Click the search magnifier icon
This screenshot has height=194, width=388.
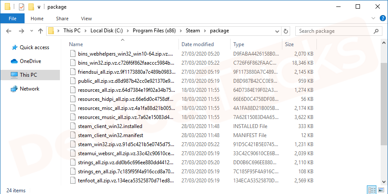pyautogui.click(x=376, y=31)
